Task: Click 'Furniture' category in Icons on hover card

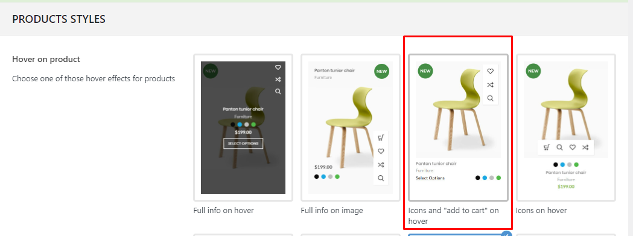Action: coord(566,179)
